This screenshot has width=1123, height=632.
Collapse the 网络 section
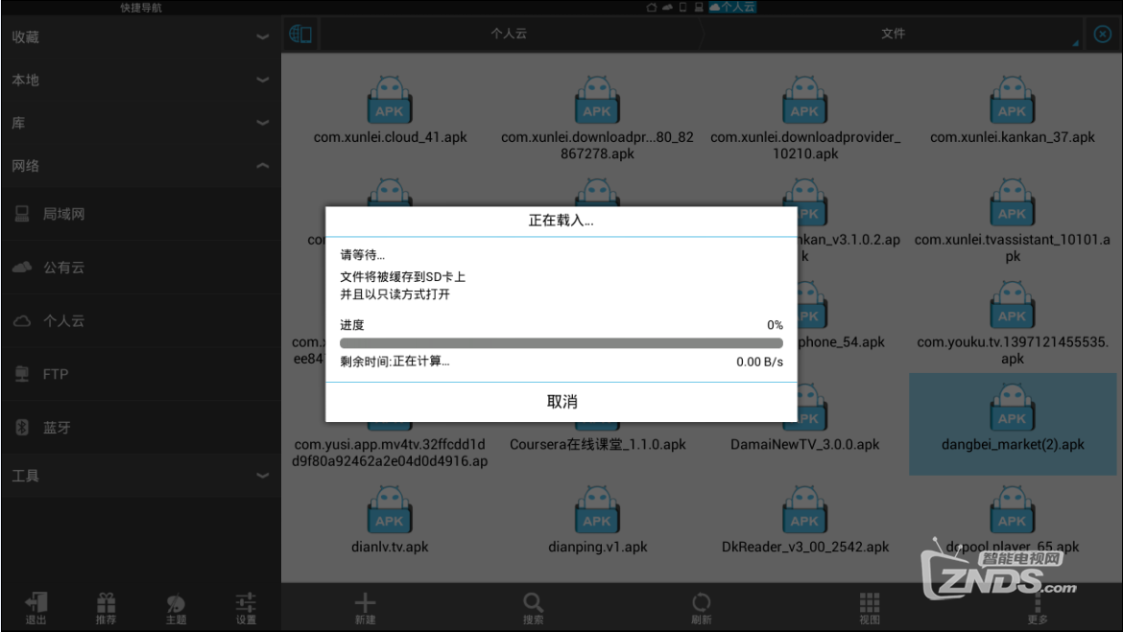pyautogui.click(x=141, y=165)
